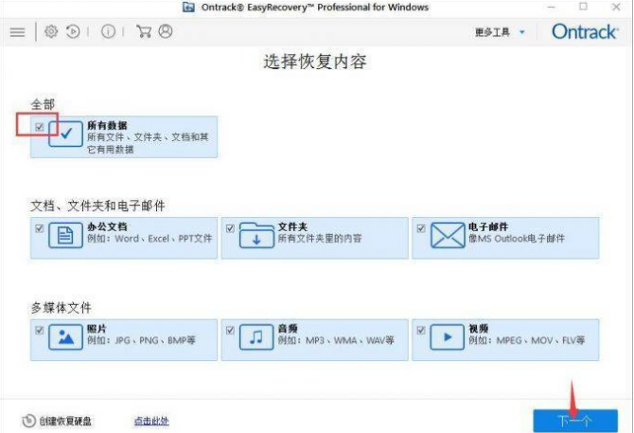Click the 下一个 button
Viewport: 634px width, 433px height.
[x=575, y=421]
